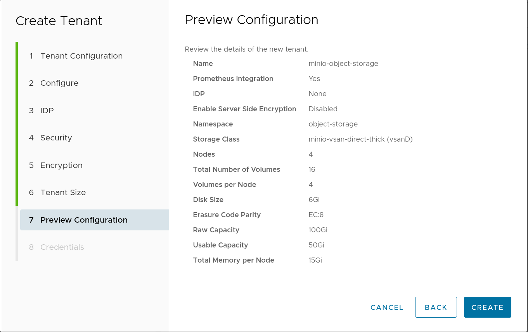The height and width of the screenshot is (332, 528).
Task: Click the Preview Configuration heading
Action: point(251,20)
